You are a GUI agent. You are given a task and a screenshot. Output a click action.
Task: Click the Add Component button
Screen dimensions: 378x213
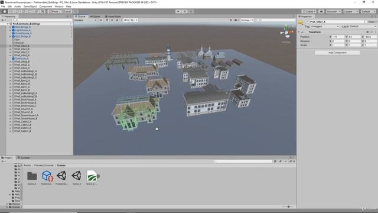coord(337,53)
